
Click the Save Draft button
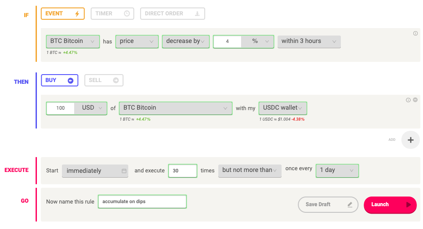click(328, 204)
